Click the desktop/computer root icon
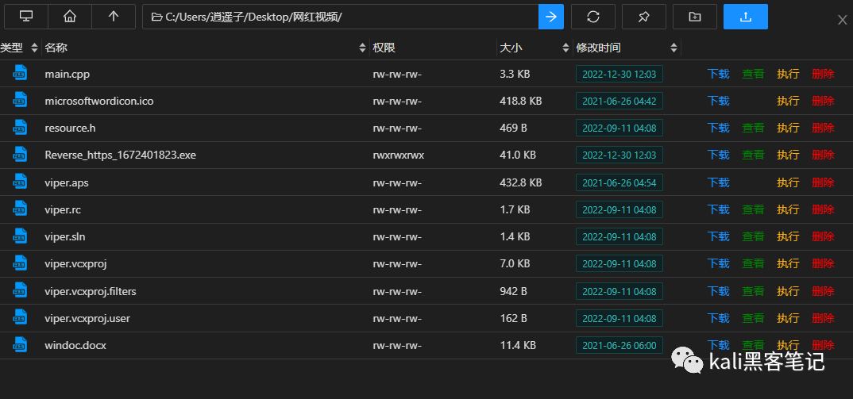 coord(26,17)
